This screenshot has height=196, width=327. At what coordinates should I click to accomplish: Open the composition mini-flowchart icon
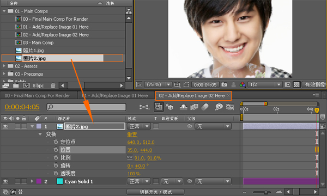pos(144,107)
